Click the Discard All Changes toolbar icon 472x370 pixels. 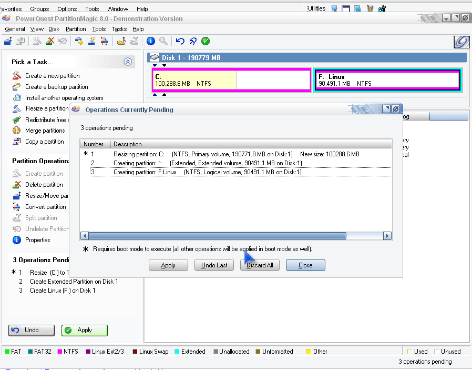(x=193, y=41)
